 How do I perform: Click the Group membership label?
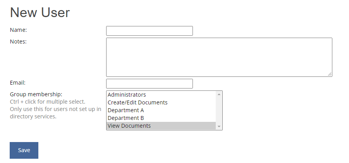click(36, 94)
